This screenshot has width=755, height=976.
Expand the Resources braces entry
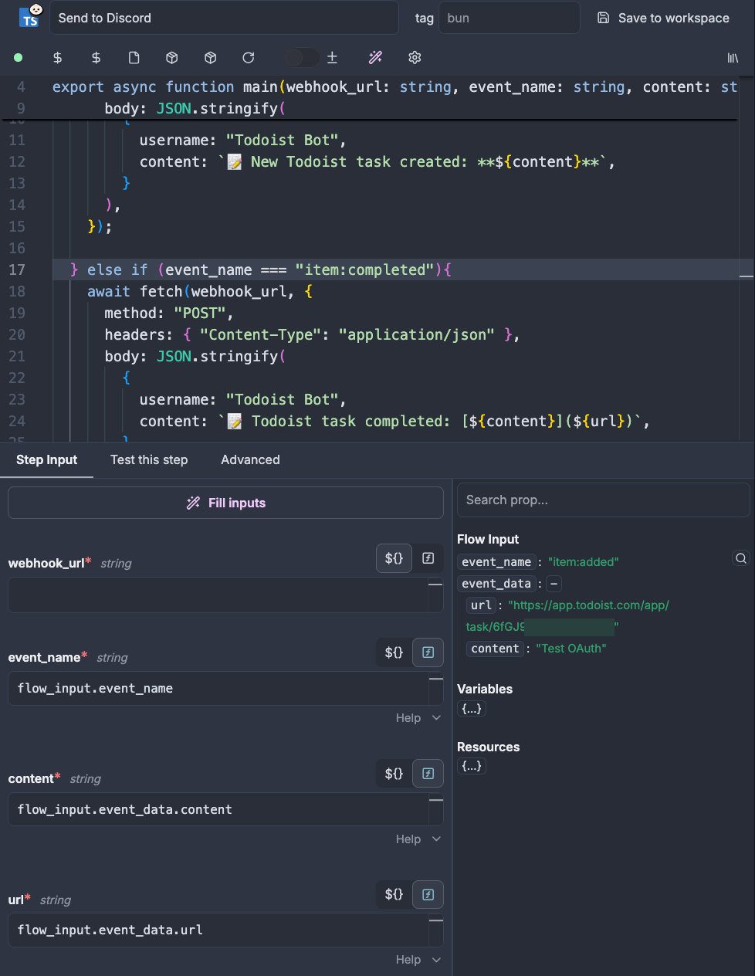[x=471, y=765]
